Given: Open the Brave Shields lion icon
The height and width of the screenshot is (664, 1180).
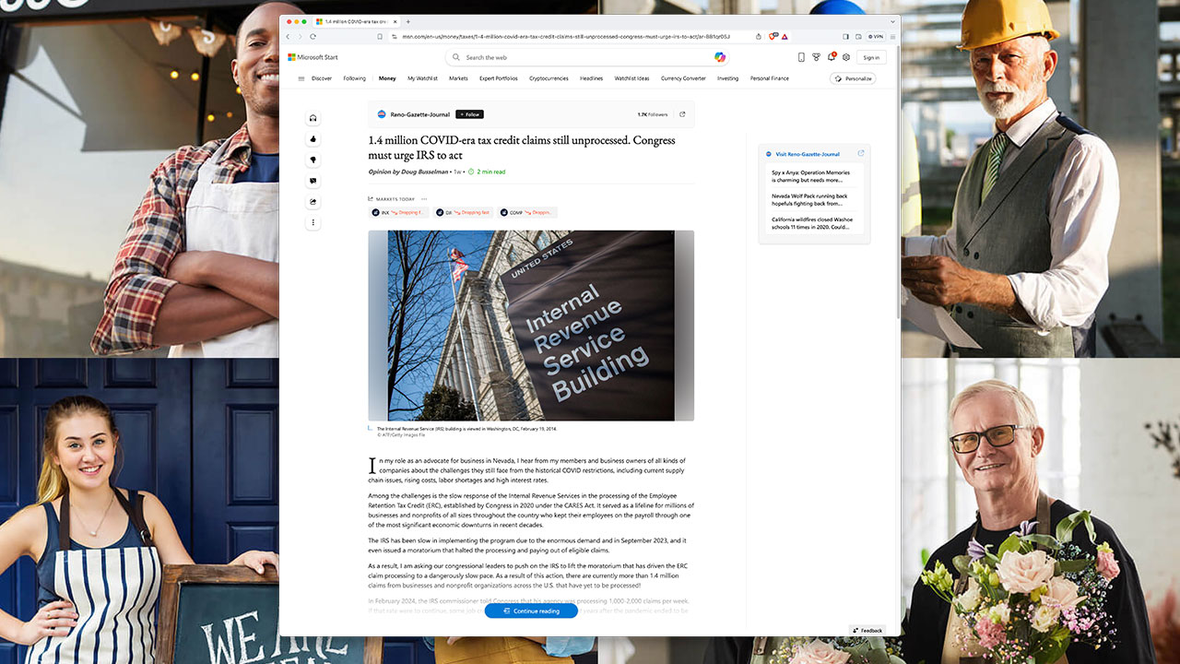Looking at the screenshot, I should tap(773, 36).
